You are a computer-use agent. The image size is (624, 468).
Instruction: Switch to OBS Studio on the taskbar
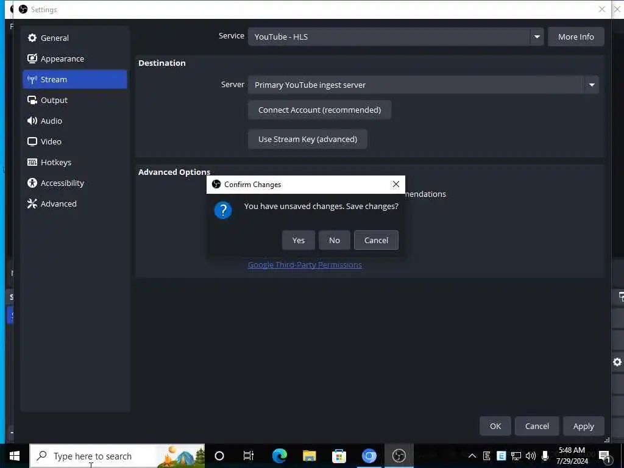pos(399,456)
